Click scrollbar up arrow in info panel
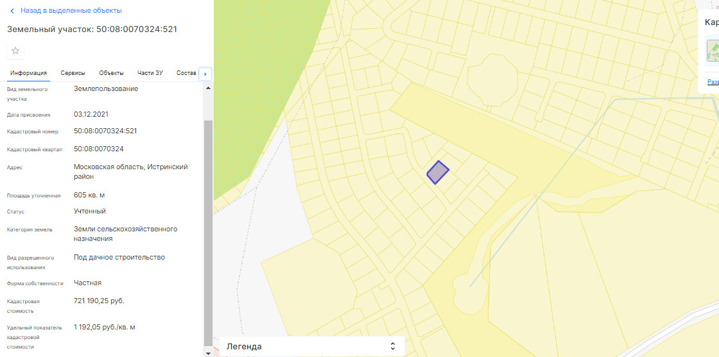 coord(207,87)
